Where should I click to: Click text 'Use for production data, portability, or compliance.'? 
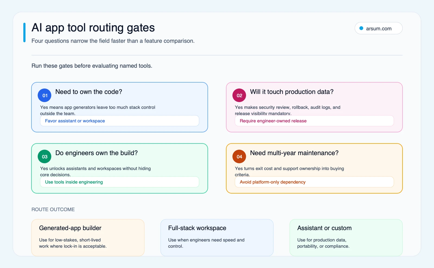323,243
